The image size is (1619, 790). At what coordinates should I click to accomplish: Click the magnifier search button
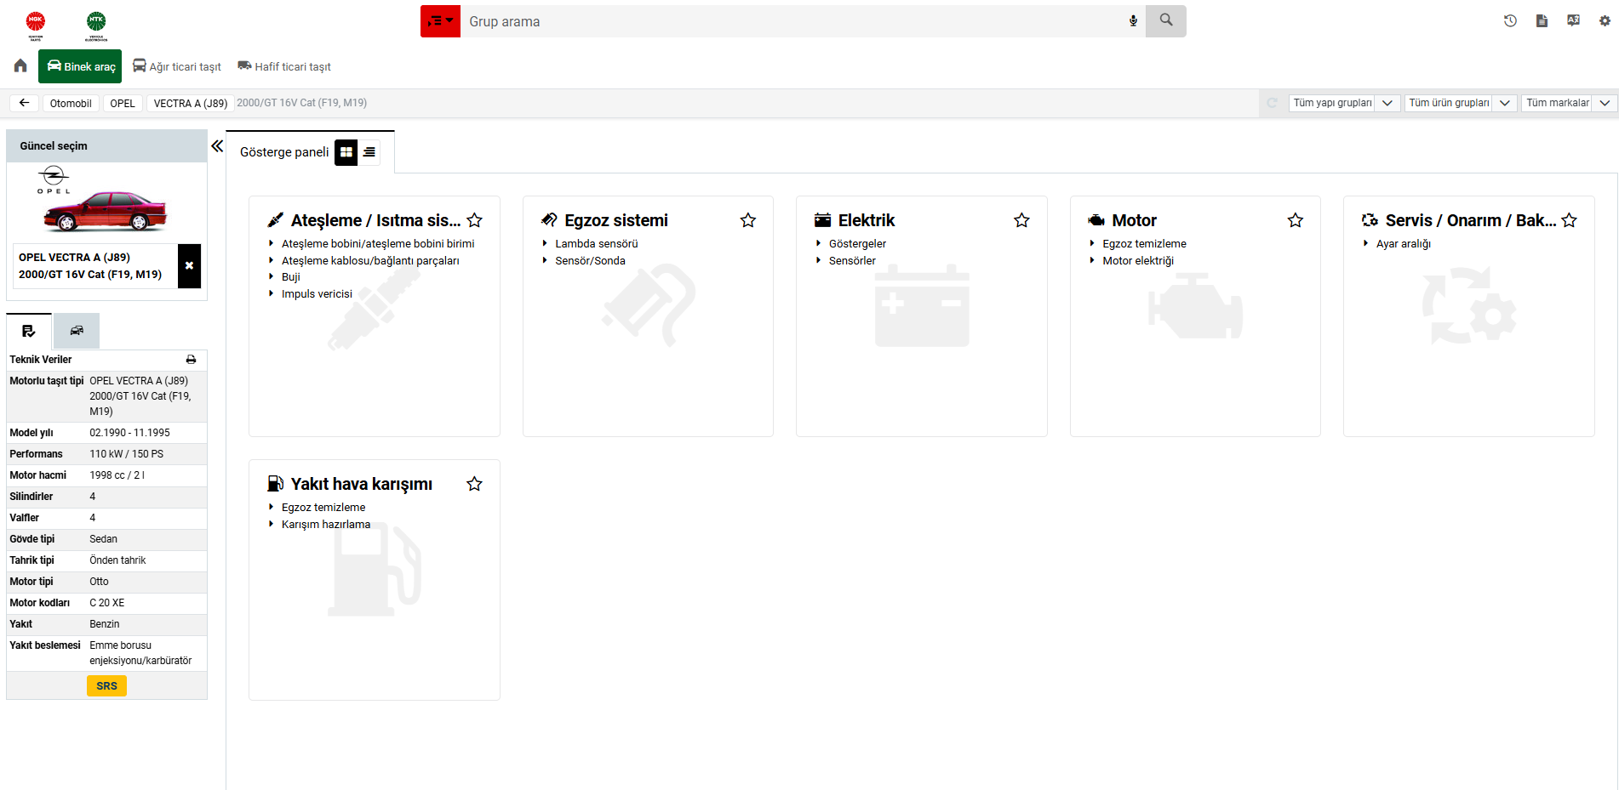[x=1165, y=20]
